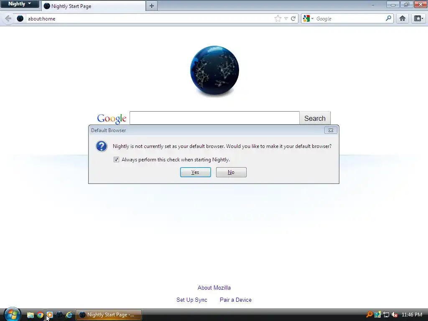
Task: Launch Nightly from quick launch icon
Action: click(x=59, y=315)
